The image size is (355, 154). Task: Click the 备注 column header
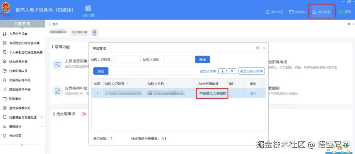[236, 83]
